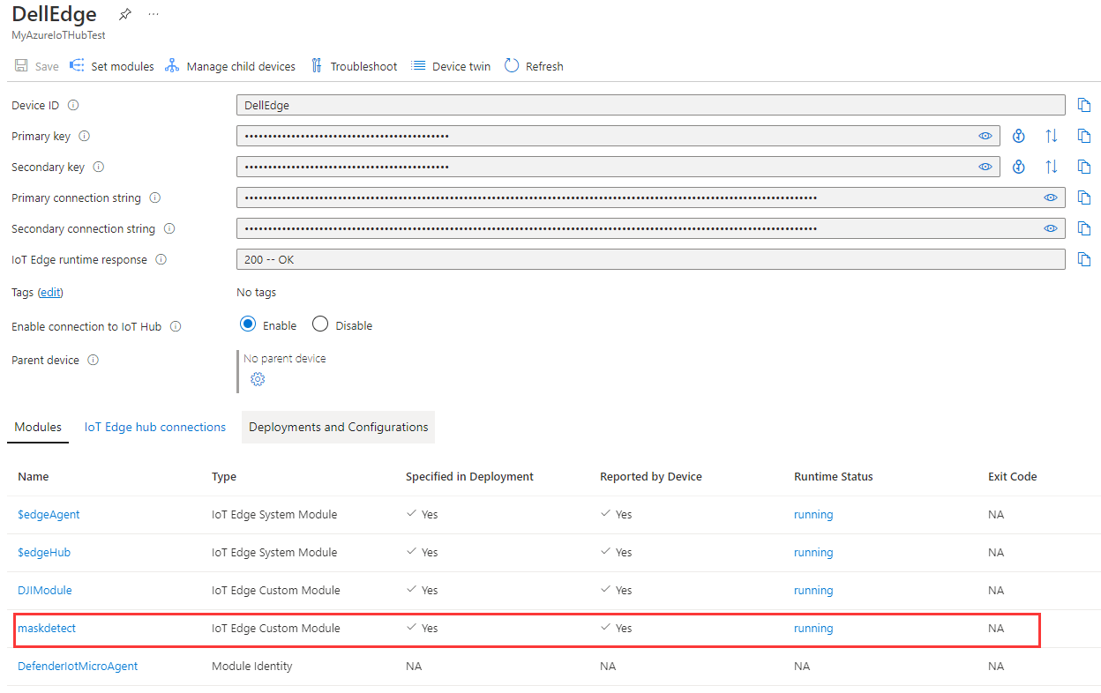Screen dimensions: 1101x693
Task: Open the Device twin
Action: [x=451, y=66]
